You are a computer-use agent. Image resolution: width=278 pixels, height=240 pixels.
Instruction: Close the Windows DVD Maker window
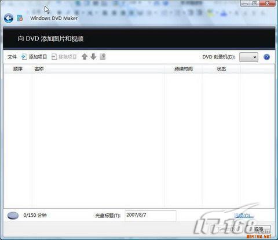click(267, 3)
